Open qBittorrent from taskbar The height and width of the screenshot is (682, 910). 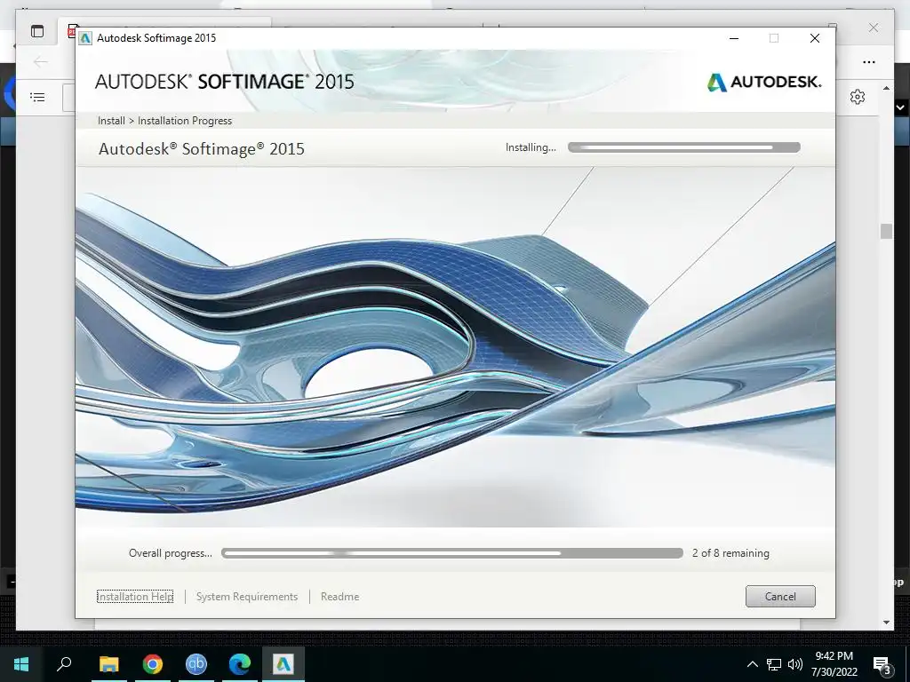[x=196, y=664]
